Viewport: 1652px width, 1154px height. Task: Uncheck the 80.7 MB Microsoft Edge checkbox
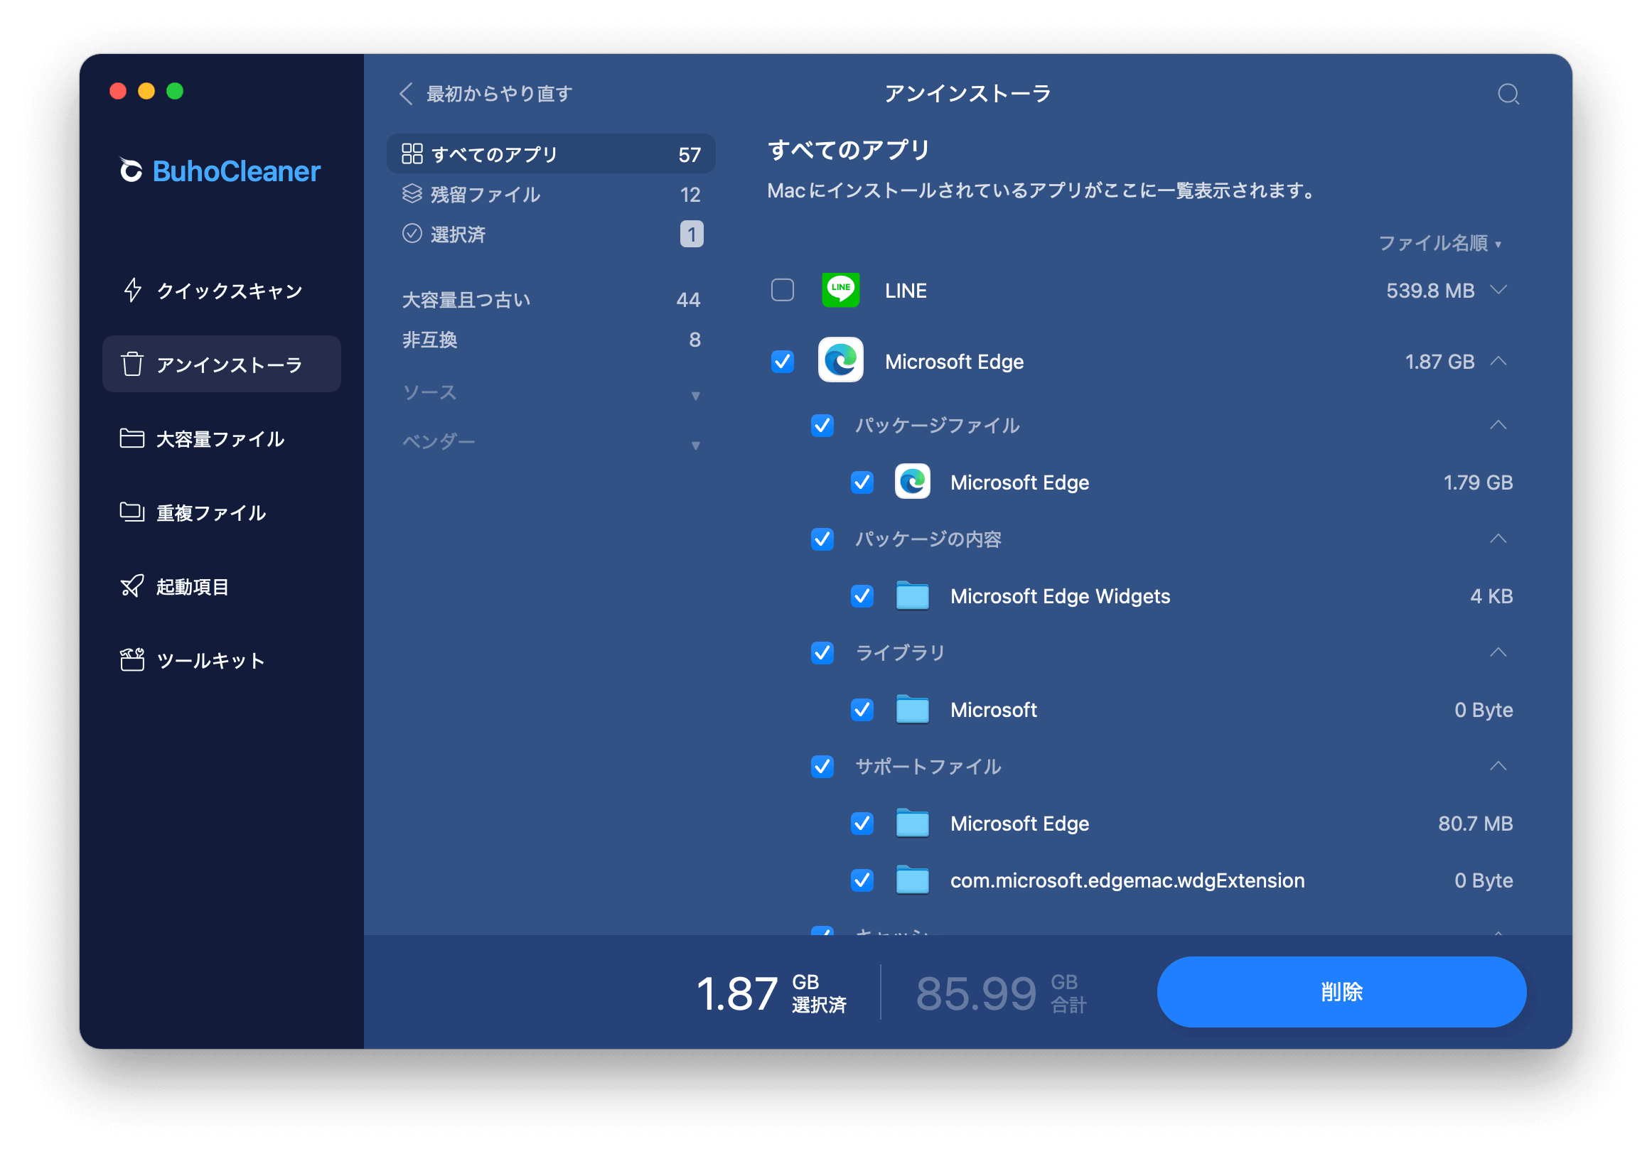[x=862, y=822]
